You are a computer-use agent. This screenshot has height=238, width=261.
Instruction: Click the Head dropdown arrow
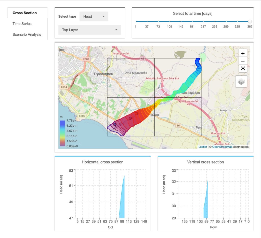[103, 17]
